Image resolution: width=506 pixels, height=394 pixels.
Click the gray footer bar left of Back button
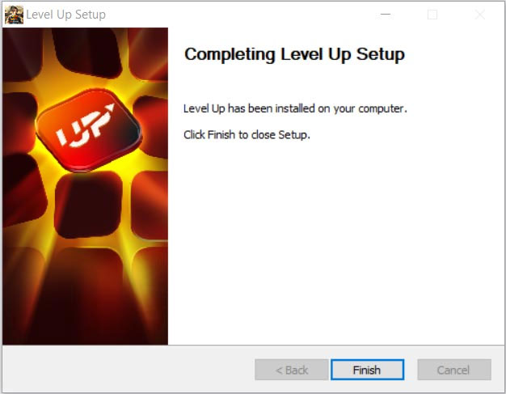click(129, 370)
